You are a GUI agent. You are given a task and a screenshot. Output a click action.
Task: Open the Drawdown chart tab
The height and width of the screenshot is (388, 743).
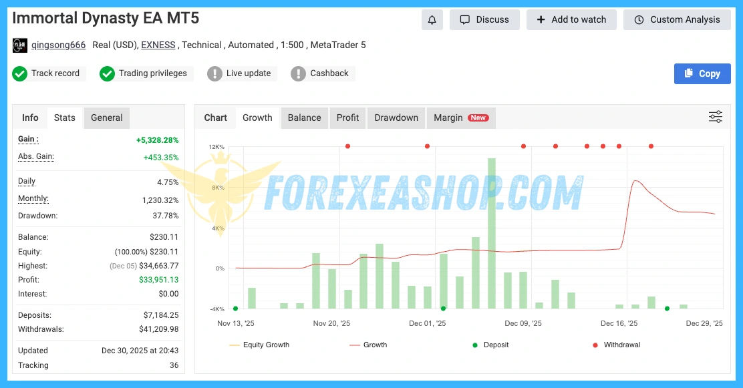[x=396, y=118]
